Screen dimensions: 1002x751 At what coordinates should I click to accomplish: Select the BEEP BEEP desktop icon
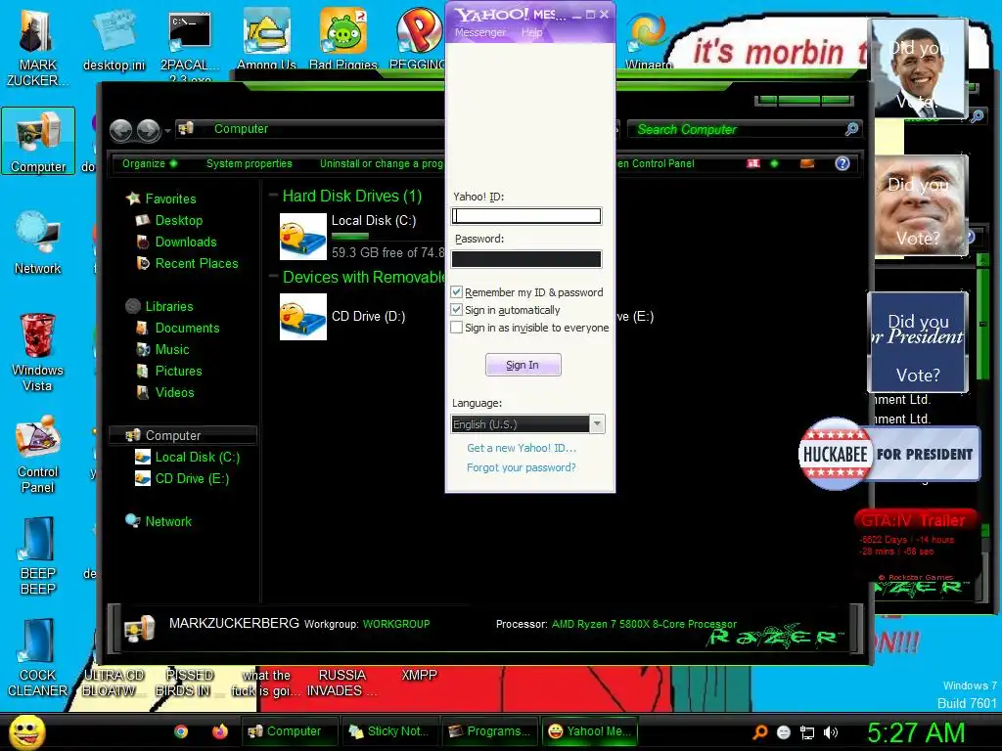point(38,555)
